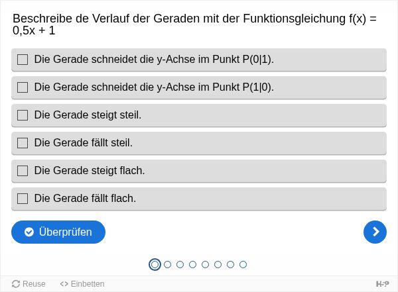Click the checkmark icon in Überprüfen
The height and width of the screenshot is (292, 398).
tap(29, 232)
